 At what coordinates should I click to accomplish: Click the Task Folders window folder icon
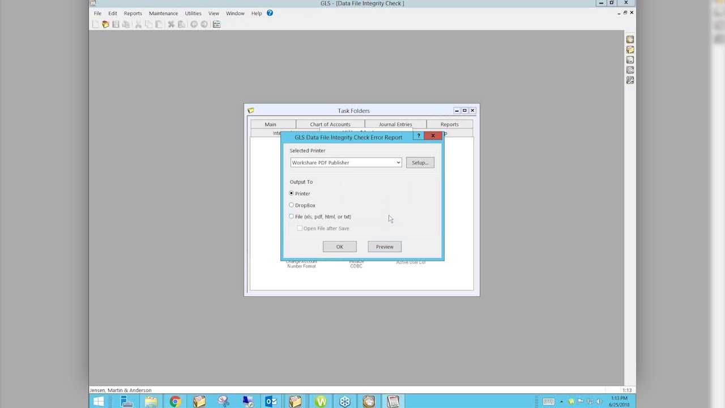[x=251, y=110]
